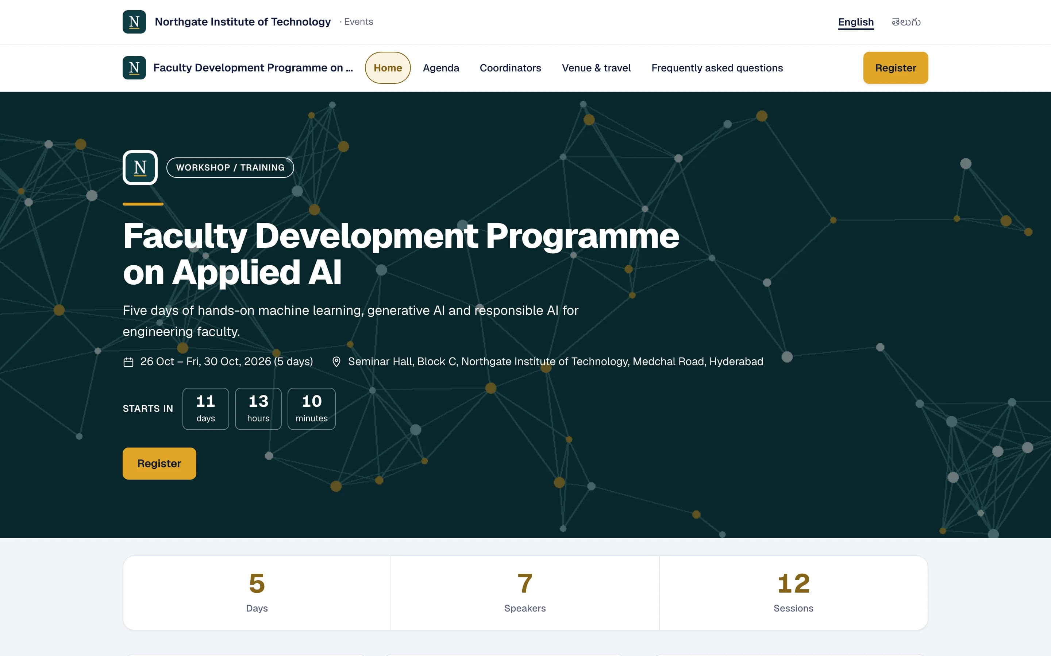Click the Seminar Hall, Block C venue address
This screenshot has width=1051, height=656.
[555, 362]
